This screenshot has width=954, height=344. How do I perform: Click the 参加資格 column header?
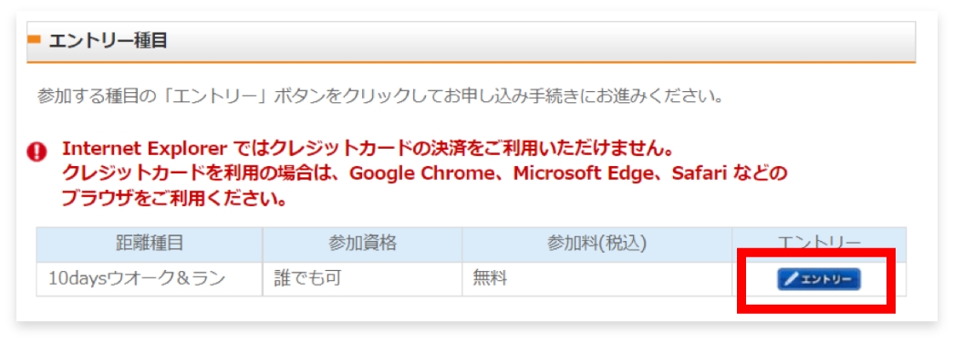point(362,244)
